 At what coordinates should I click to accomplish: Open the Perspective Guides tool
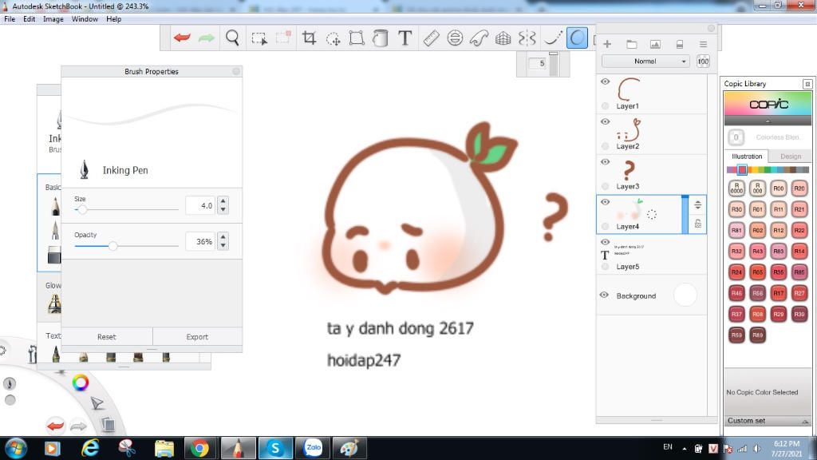(x=503, y=38)
